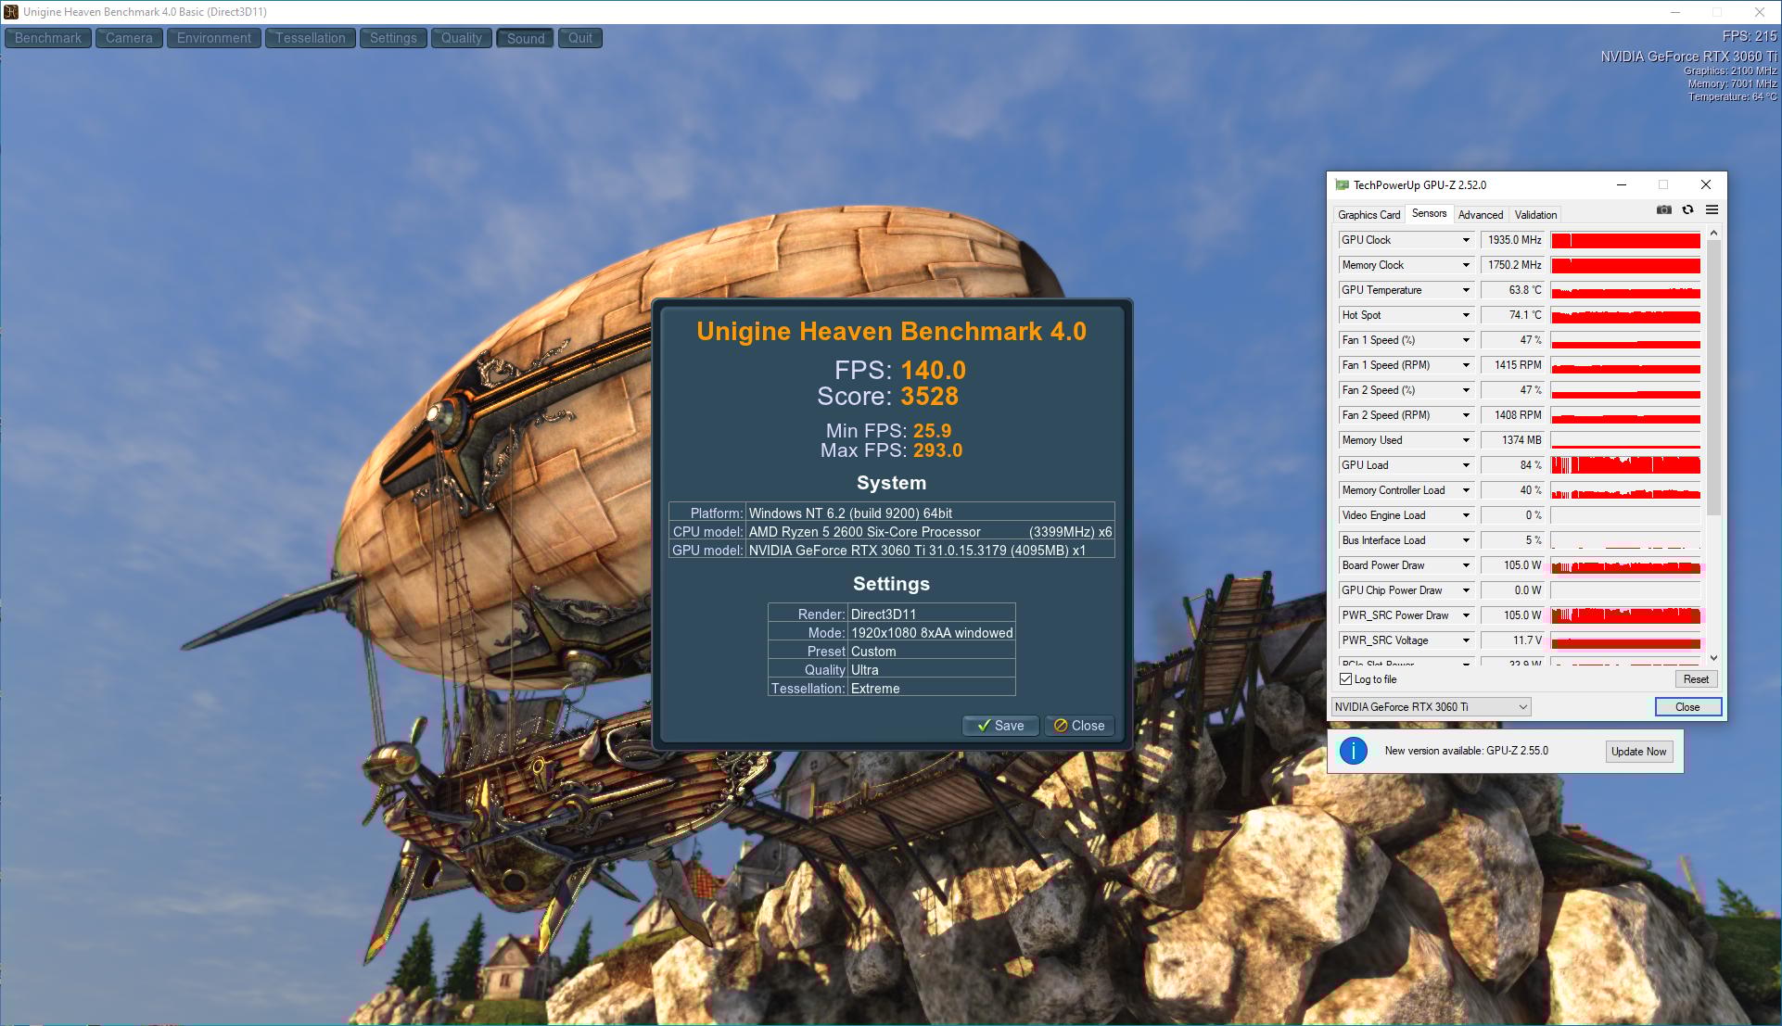Switch to the Graphics Card tab
The width and height of the screenshot is (1782, 1026).
[1368, 215]
